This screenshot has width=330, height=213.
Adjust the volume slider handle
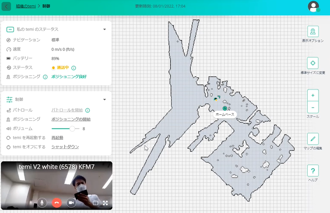pos(72,128)
